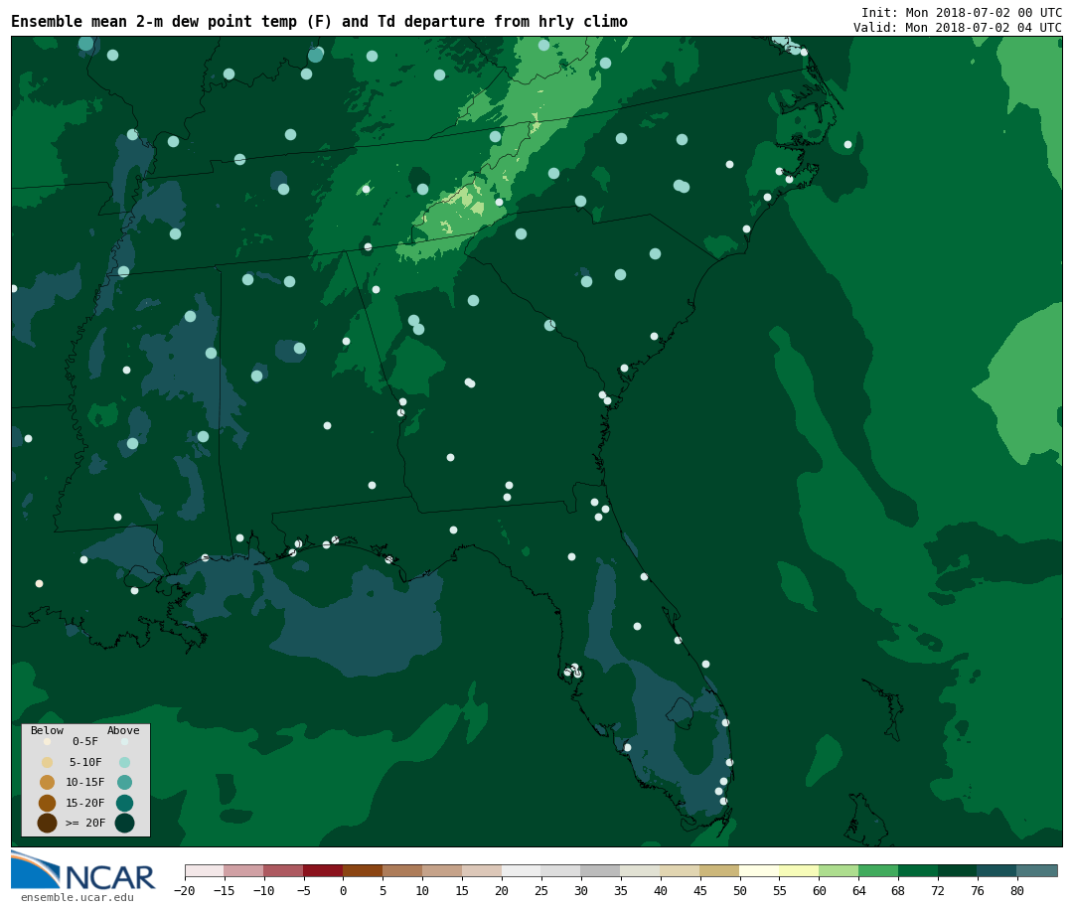Viewport: 1073px width, 909px height.
Task: Click the 'Below' legend column header
Action: pos(48,730)
